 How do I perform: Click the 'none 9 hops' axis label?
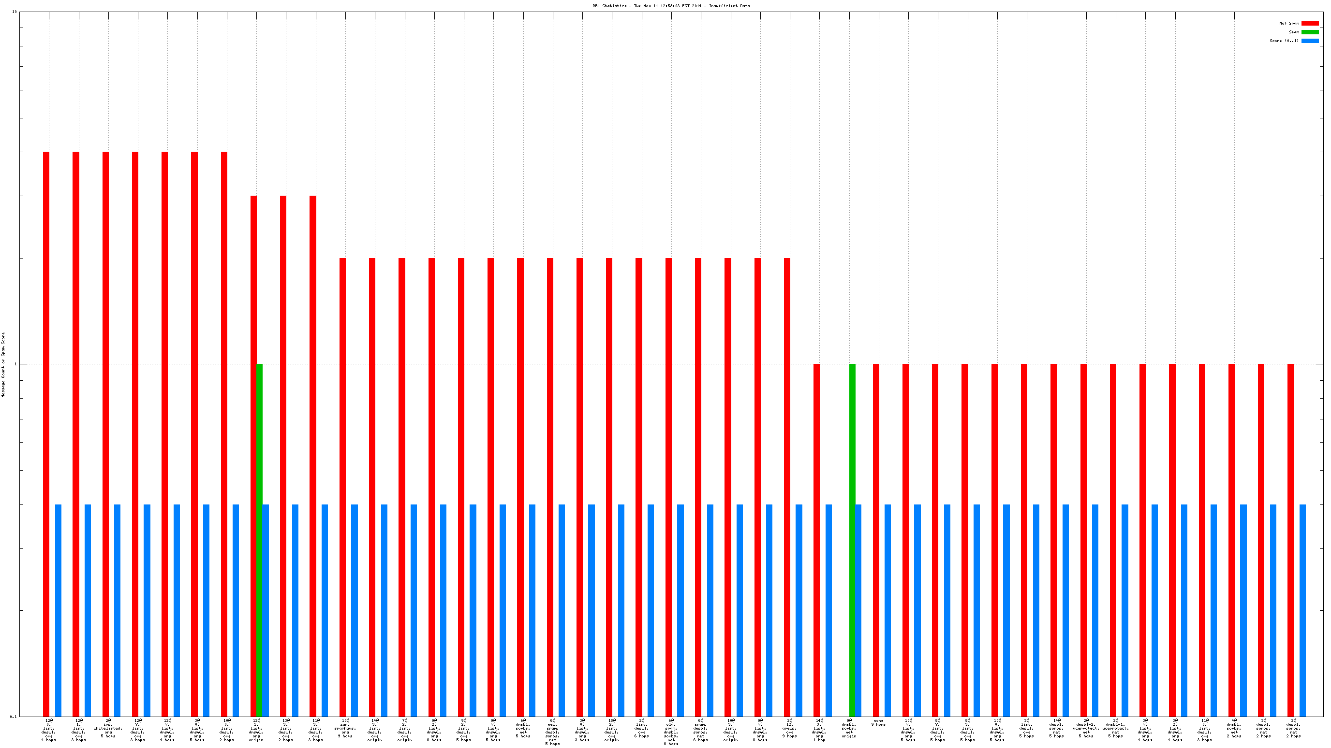point(878,723)
